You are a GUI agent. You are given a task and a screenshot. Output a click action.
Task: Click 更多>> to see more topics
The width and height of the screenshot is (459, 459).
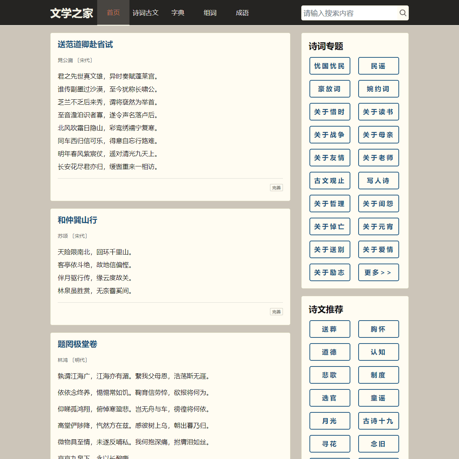379,273
